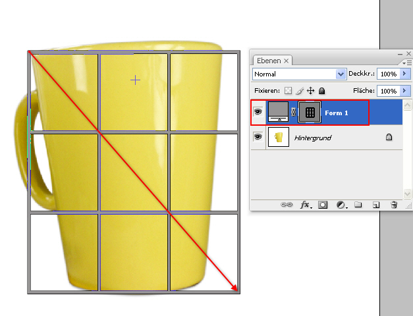Create new adjustment layer icon
This screenshot has width=413, height=316.
pos(341,205)
